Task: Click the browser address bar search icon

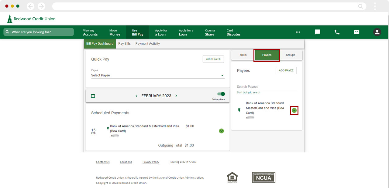Action: 360,6
